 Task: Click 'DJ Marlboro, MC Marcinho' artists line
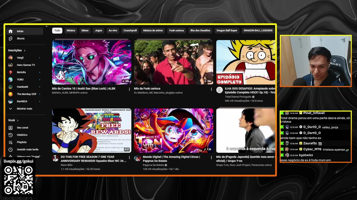(158, 93)
